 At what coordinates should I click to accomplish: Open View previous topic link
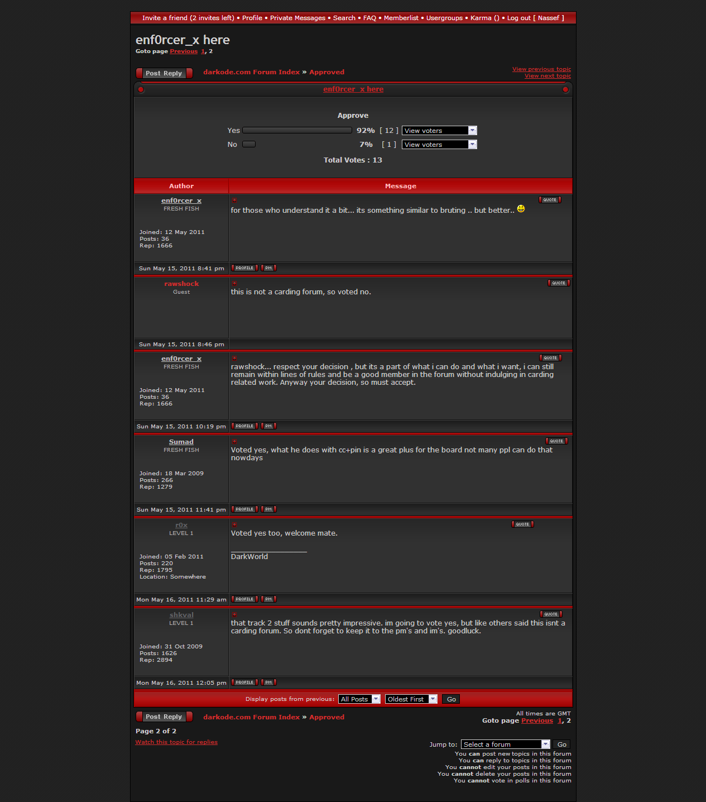coord(541,69)
